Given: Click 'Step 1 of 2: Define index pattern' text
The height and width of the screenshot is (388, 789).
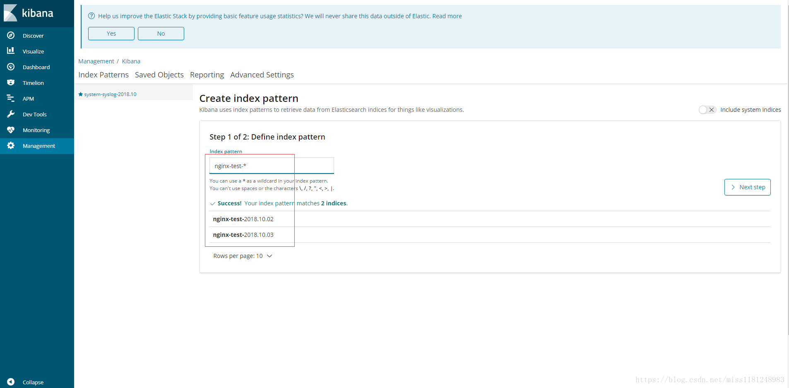Looking at the screenshot, I should point(267,137).
